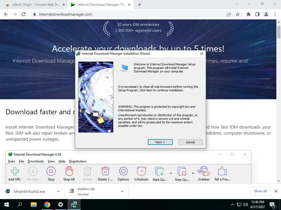The height and width of the screenshot is (210, 281).
Task: Close the Internet Download Manager tab
Action: (x=129, y=5)
